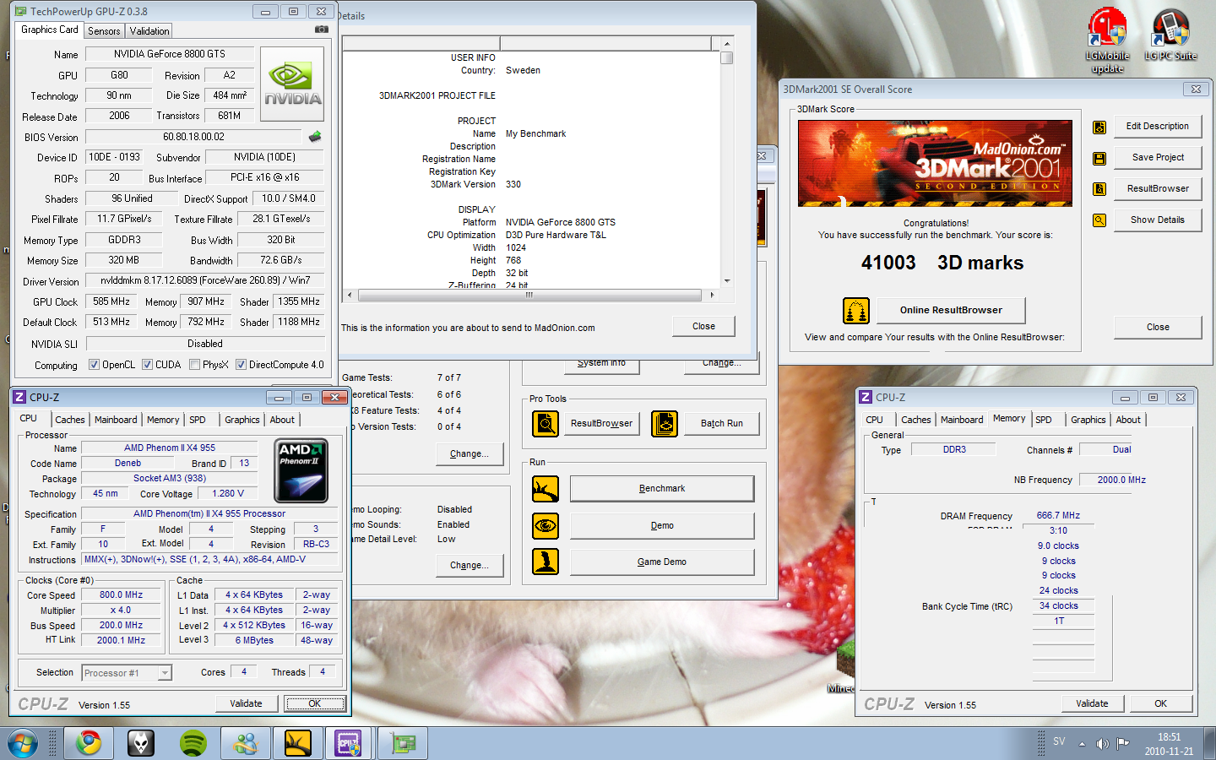Click the Change button under Demo Sounds options
The height and width of the screenshot is (760, 1216).
point(469,565)
